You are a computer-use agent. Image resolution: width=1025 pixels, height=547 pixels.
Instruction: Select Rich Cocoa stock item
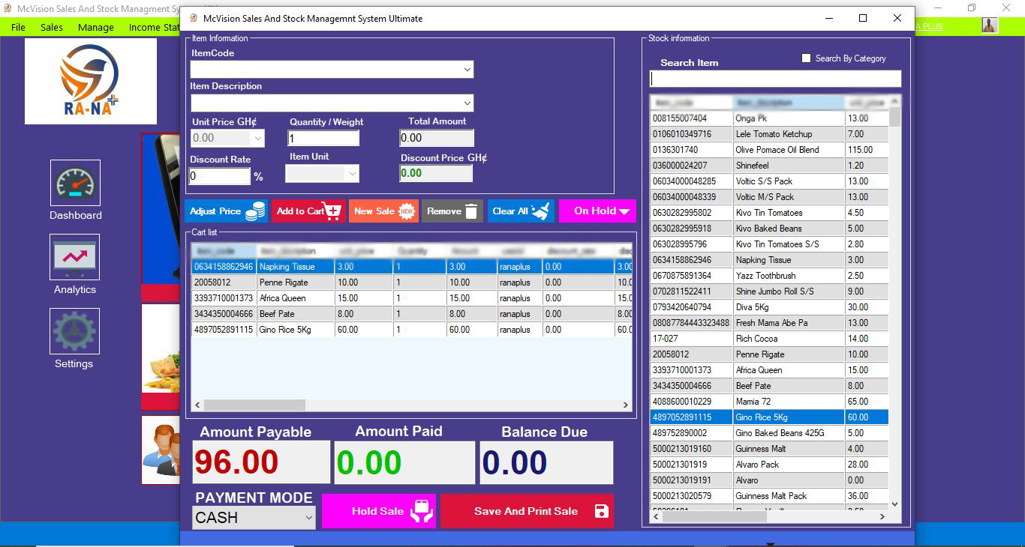[769, 339]
